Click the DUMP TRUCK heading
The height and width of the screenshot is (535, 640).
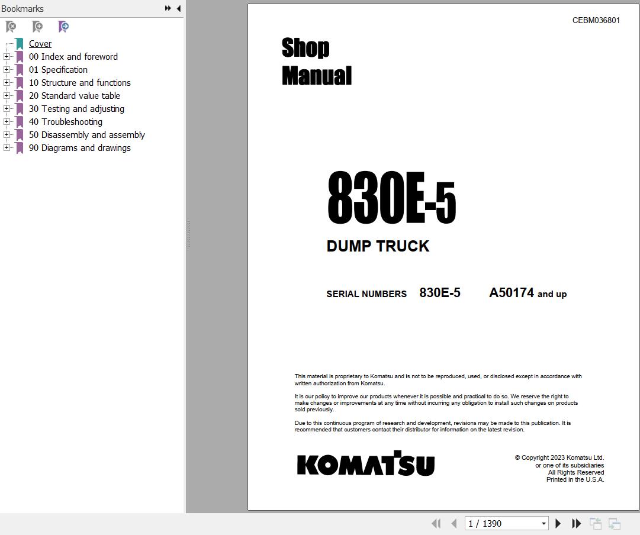pyautogui.click(x=378, y=246)
